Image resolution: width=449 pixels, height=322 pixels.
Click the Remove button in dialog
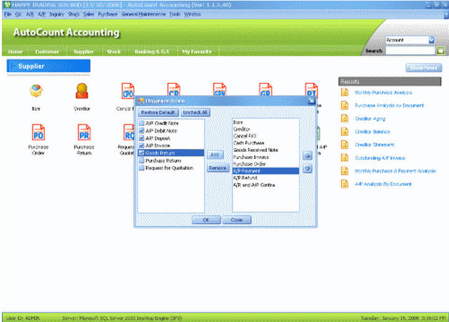218,168
